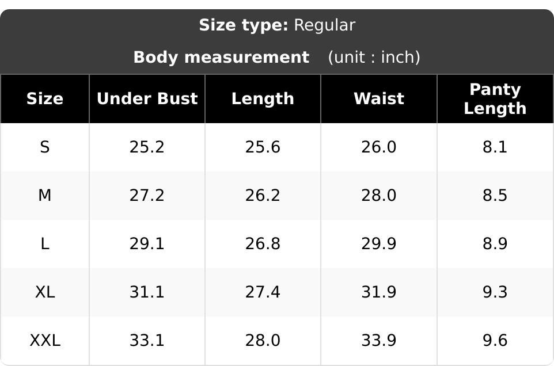This screenshot has height=366, width=554.
Task: Click the 28.0 length value for XXL
Action: 263,341
